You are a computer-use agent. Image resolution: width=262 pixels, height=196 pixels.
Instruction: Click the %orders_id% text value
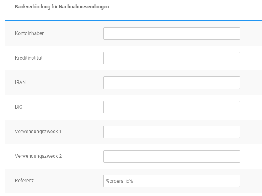[x=119, y=181]
